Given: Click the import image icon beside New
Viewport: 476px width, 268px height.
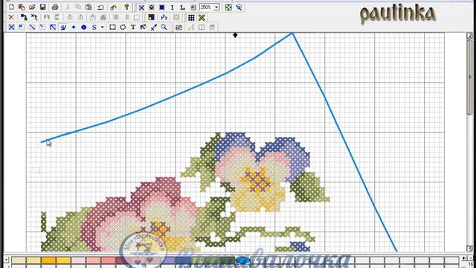Looking at the screenshot, I should tap(22, 7).
